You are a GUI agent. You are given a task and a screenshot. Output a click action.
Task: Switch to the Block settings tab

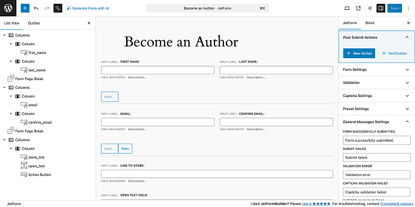tap(370, 23)
